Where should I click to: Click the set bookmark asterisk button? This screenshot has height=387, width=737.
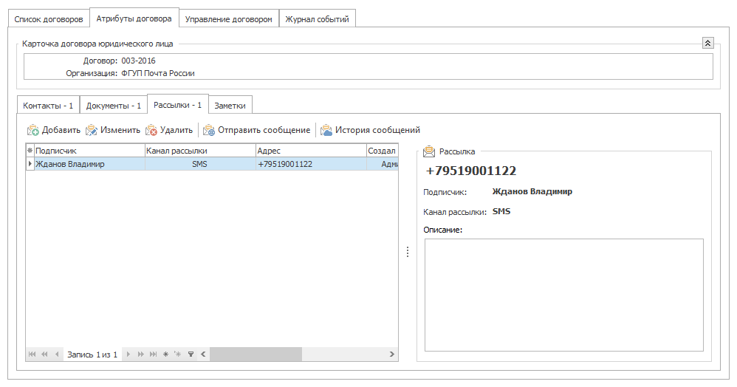click(165, 354)
